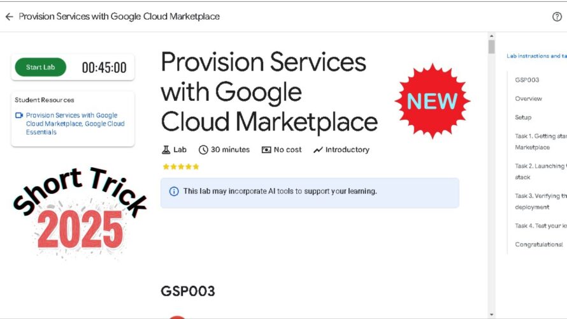Click the Introductory trend line icon
Viewport: 567px width, 319px height.
pos(318,149)
